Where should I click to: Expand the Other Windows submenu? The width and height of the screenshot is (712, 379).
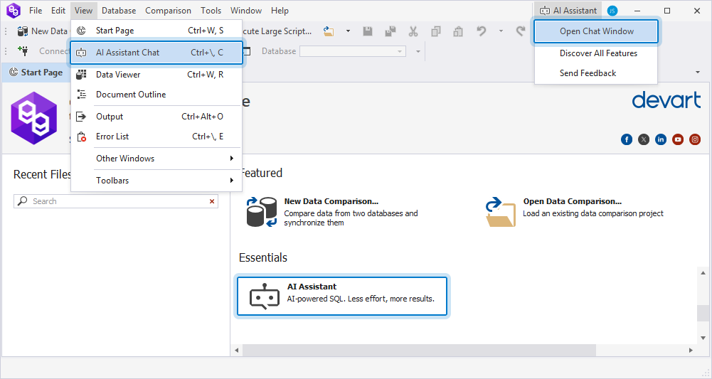(156, 159)
